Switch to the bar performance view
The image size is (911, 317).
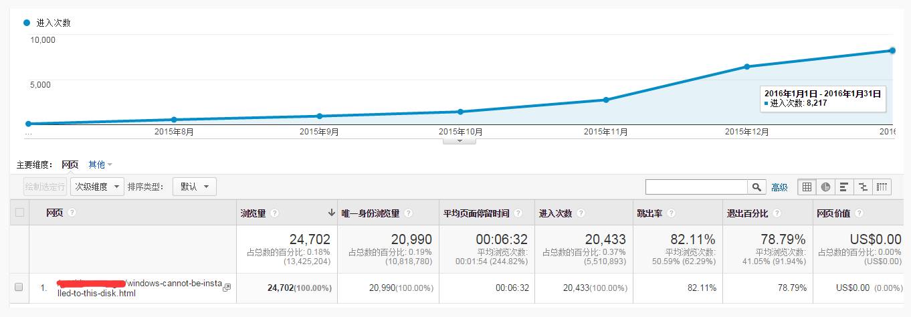[844, 187]
